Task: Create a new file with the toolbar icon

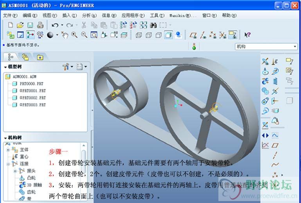Action: pos(10,25)
